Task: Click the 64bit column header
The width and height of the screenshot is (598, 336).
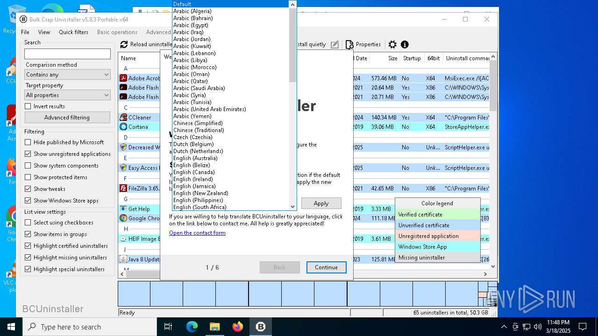Action: (434, 58)
